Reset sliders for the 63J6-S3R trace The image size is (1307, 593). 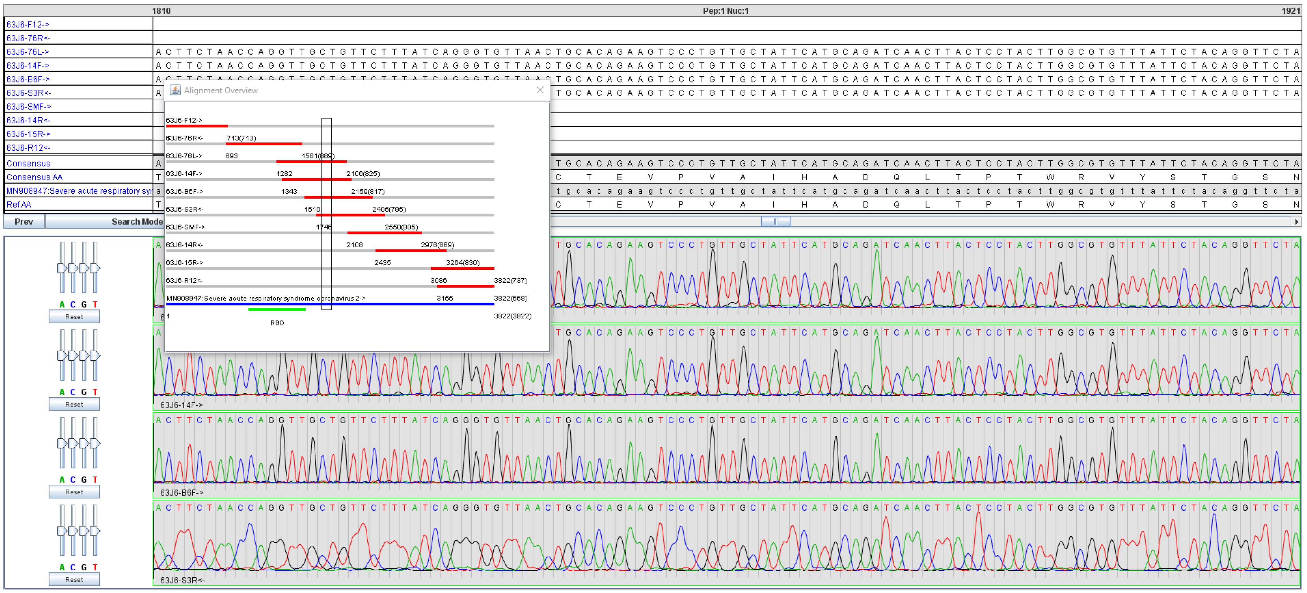[74, 580]
